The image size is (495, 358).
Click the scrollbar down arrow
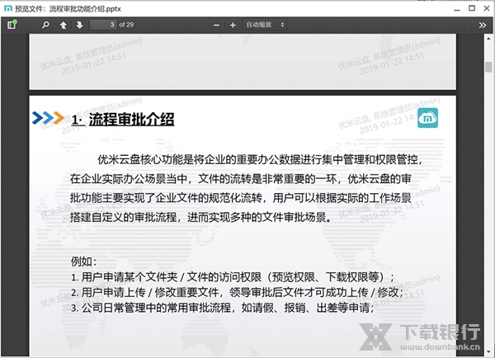(488, 351)
